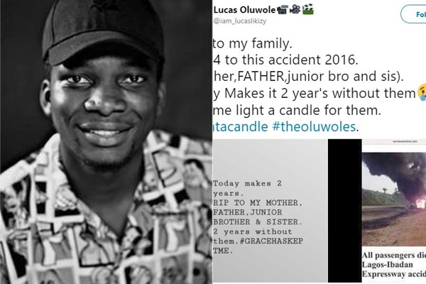Viewport: 426px width, 284px height.
Task: Click the Follow button
Action: [413, 14]
